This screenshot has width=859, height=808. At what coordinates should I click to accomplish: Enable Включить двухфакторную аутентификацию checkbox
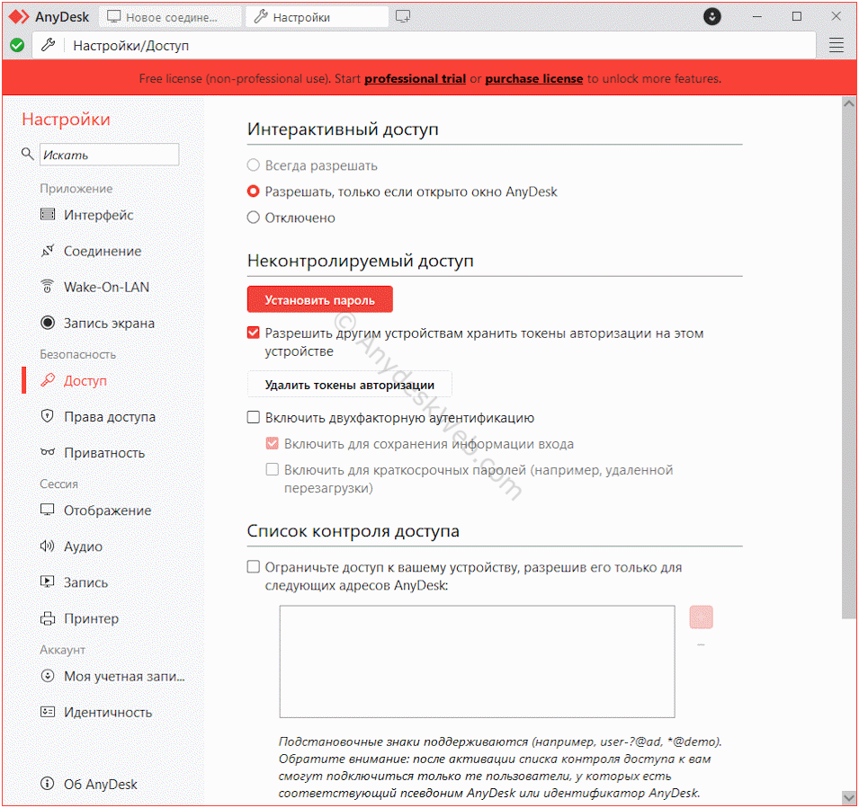[x=253, y=417]
